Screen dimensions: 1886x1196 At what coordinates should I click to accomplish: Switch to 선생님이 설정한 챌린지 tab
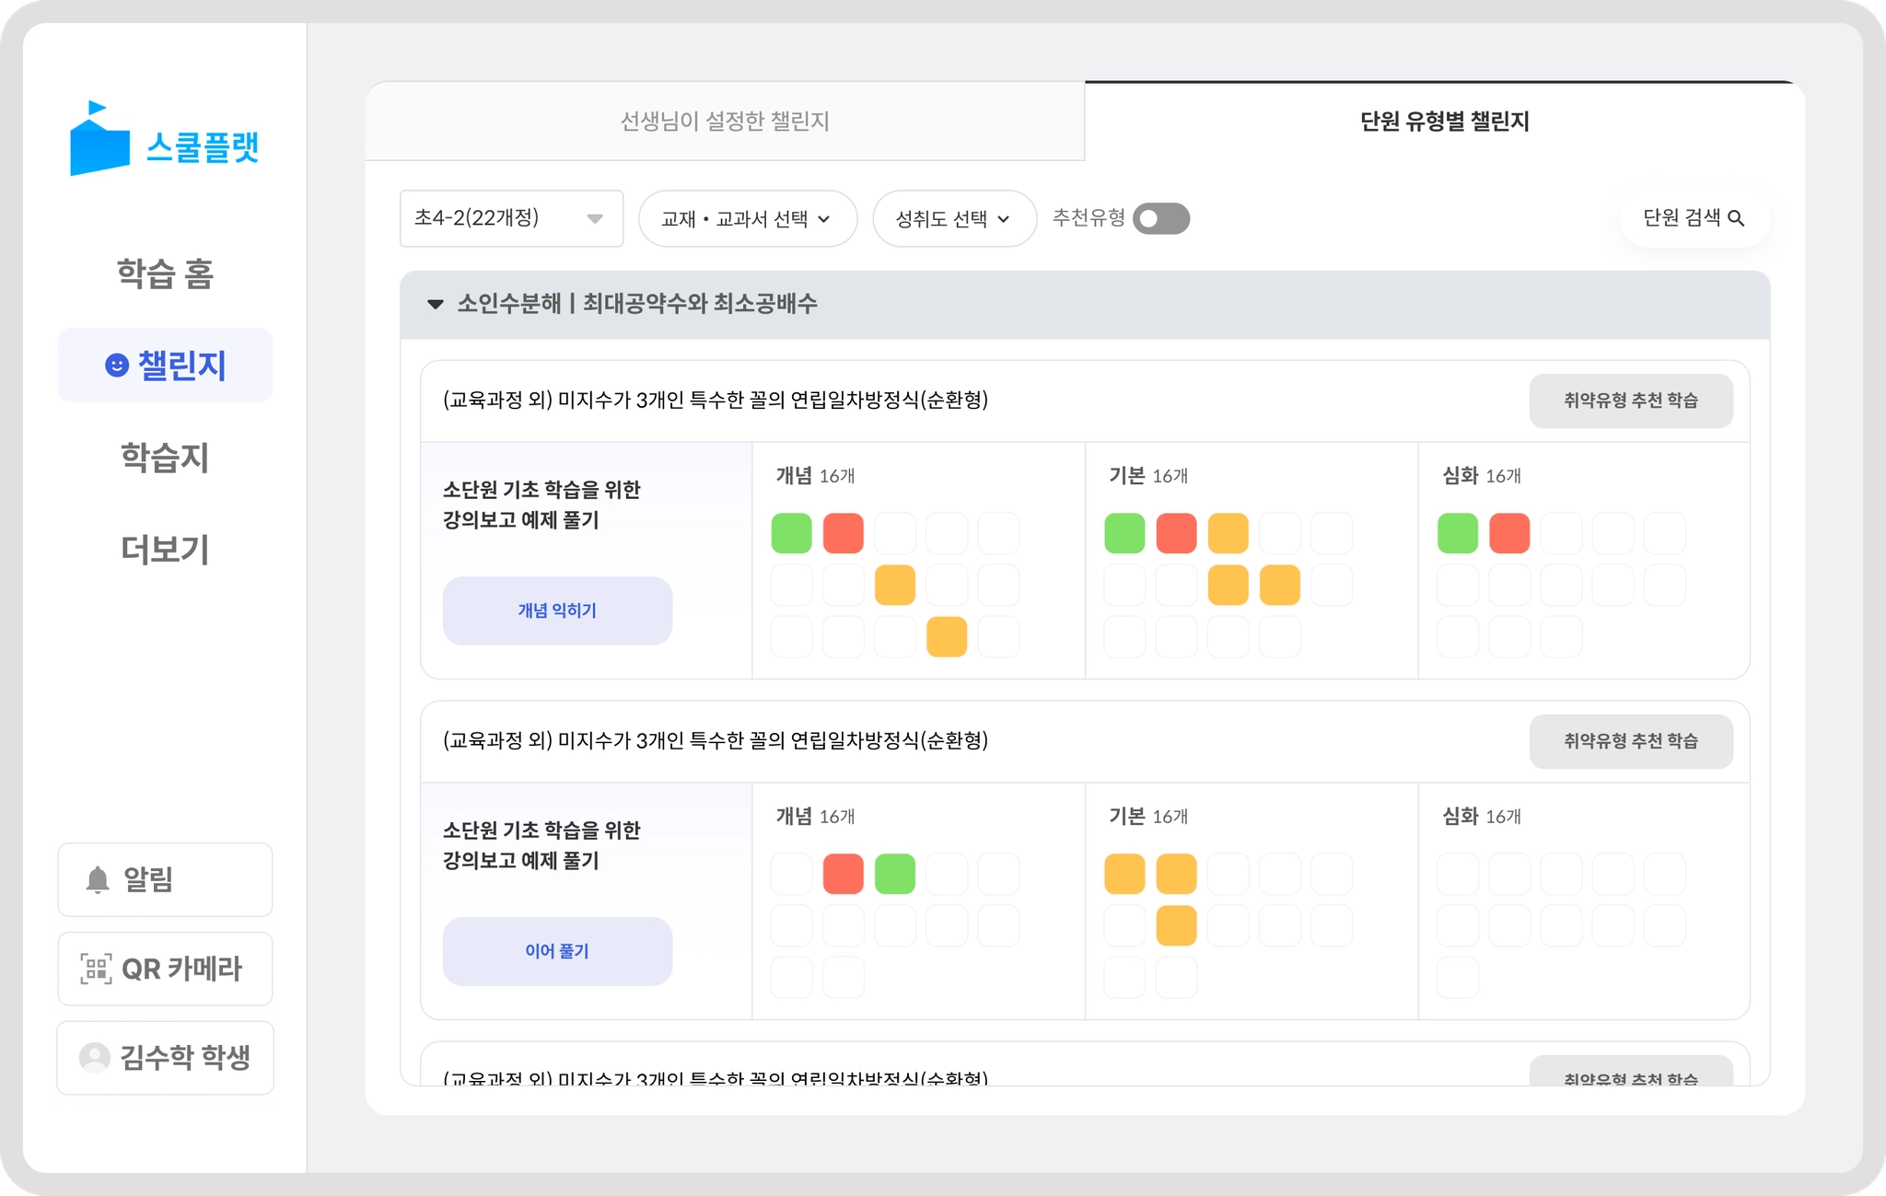725,121
